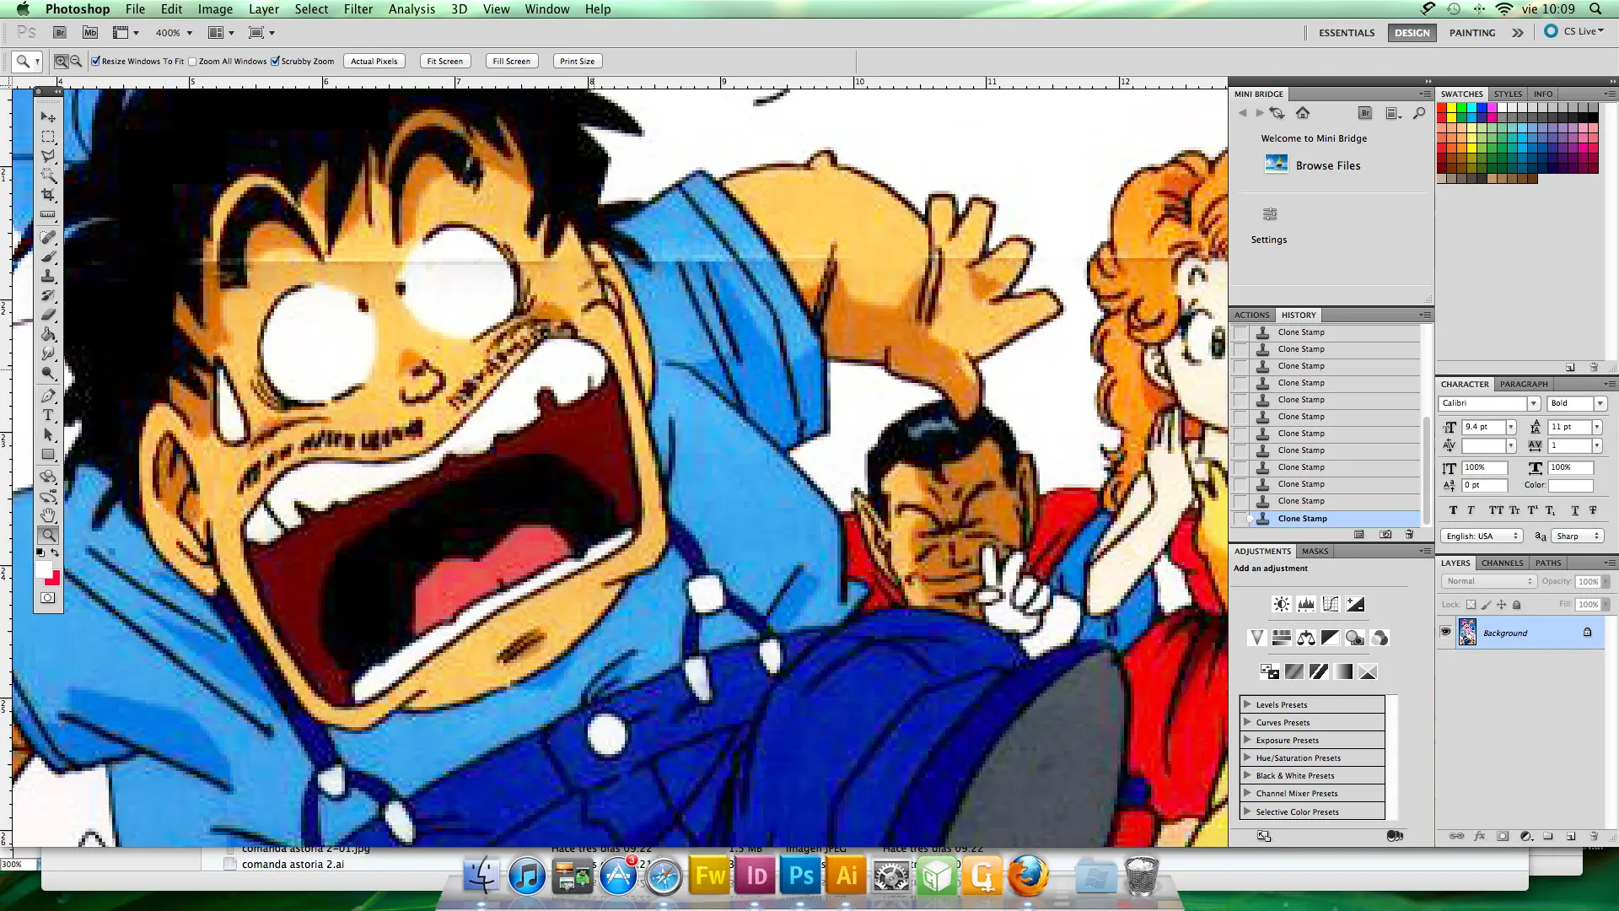Toggle Resize Windows To Fit checkbox
Viewport: 1619px width, 911px height.
[96, 62]
